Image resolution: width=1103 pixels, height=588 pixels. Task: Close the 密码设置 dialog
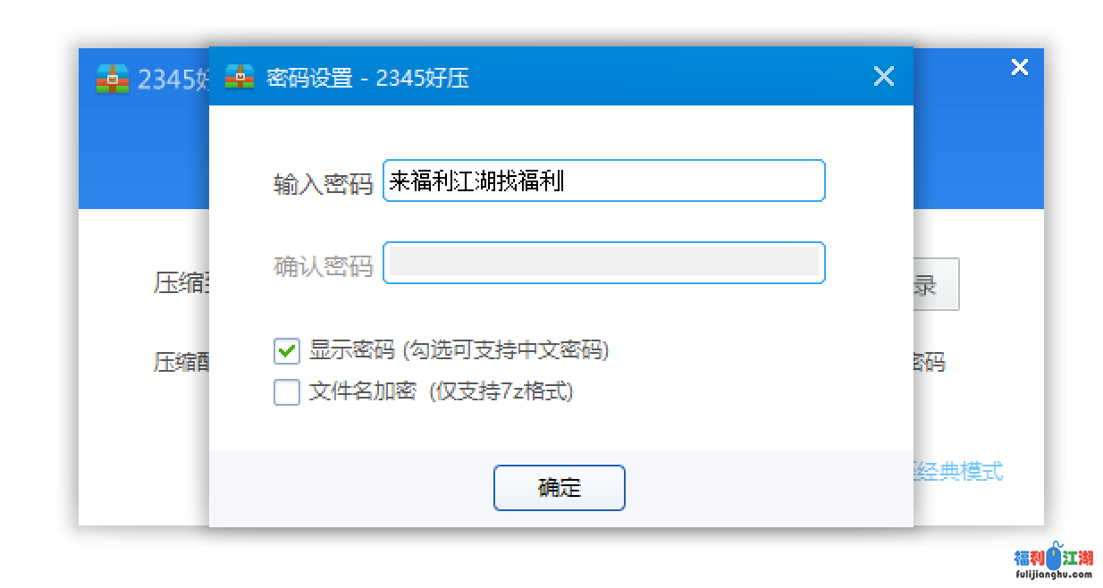(x=883, y=77)
